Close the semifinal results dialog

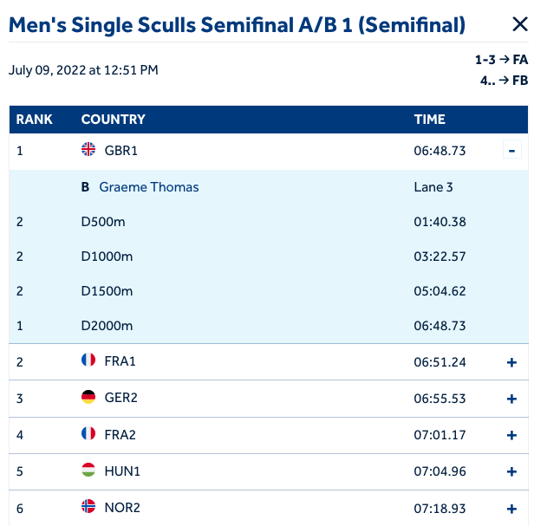click(519, 25)
